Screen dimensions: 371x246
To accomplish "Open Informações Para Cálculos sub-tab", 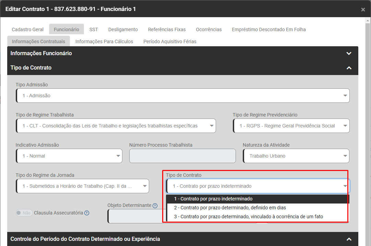I will 104,41.
